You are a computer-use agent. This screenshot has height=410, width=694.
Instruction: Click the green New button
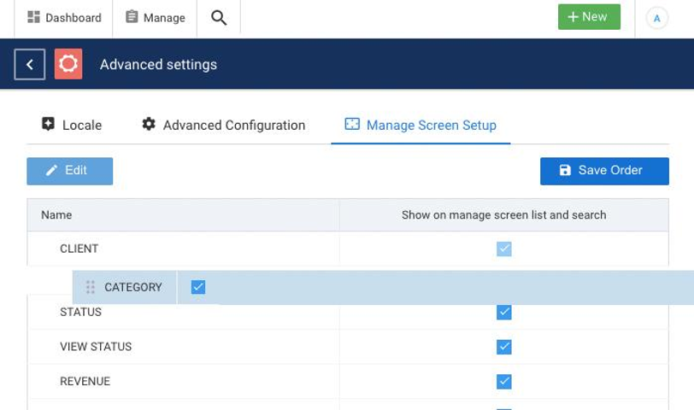(589, 17)
